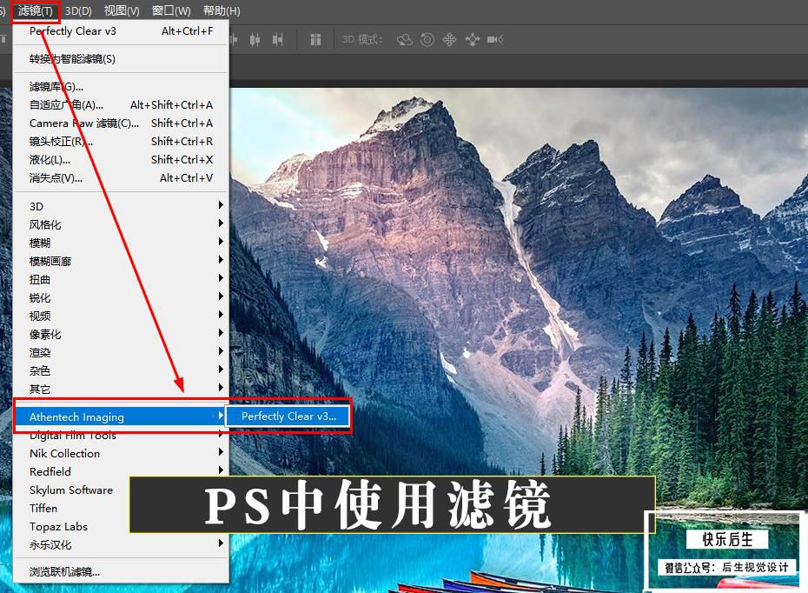Click the 3D camera zoom icon
The height and width of the screenshot is (593, 808).
[495, 40]
